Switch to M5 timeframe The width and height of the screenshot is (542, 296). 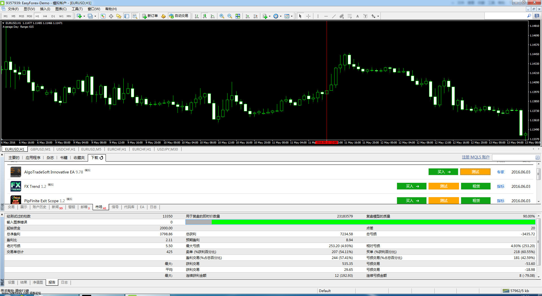13,16
